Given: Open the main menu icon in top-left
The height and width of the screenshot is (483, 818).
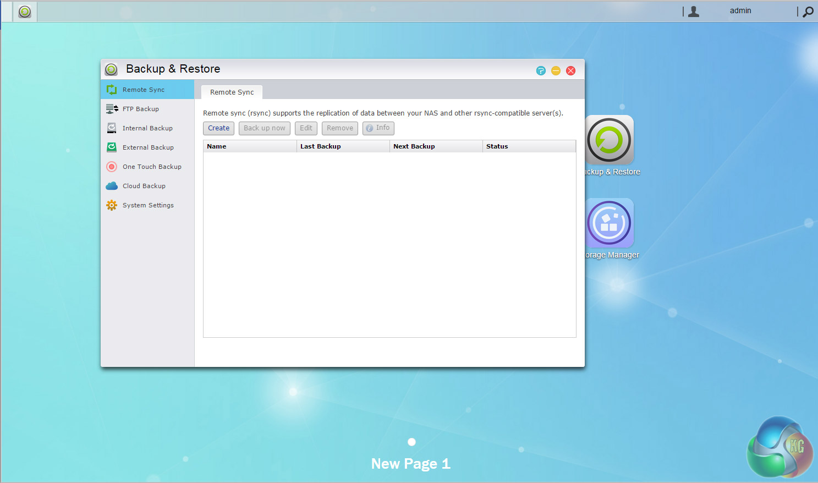Looking at the screenshot, I should pyautogui.click(x=25, y=12).
